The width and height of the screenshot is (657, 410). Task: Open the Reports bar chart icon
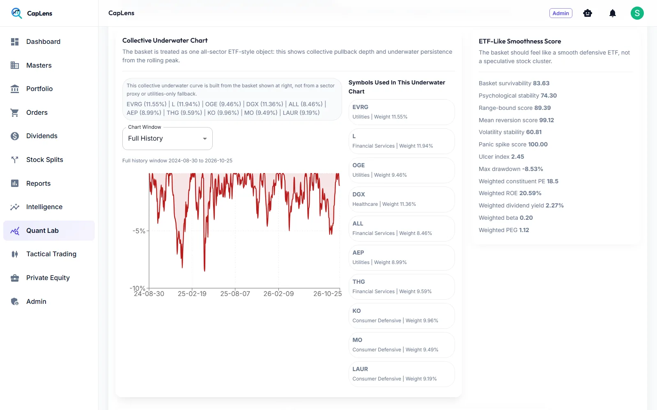pos(15,183)
